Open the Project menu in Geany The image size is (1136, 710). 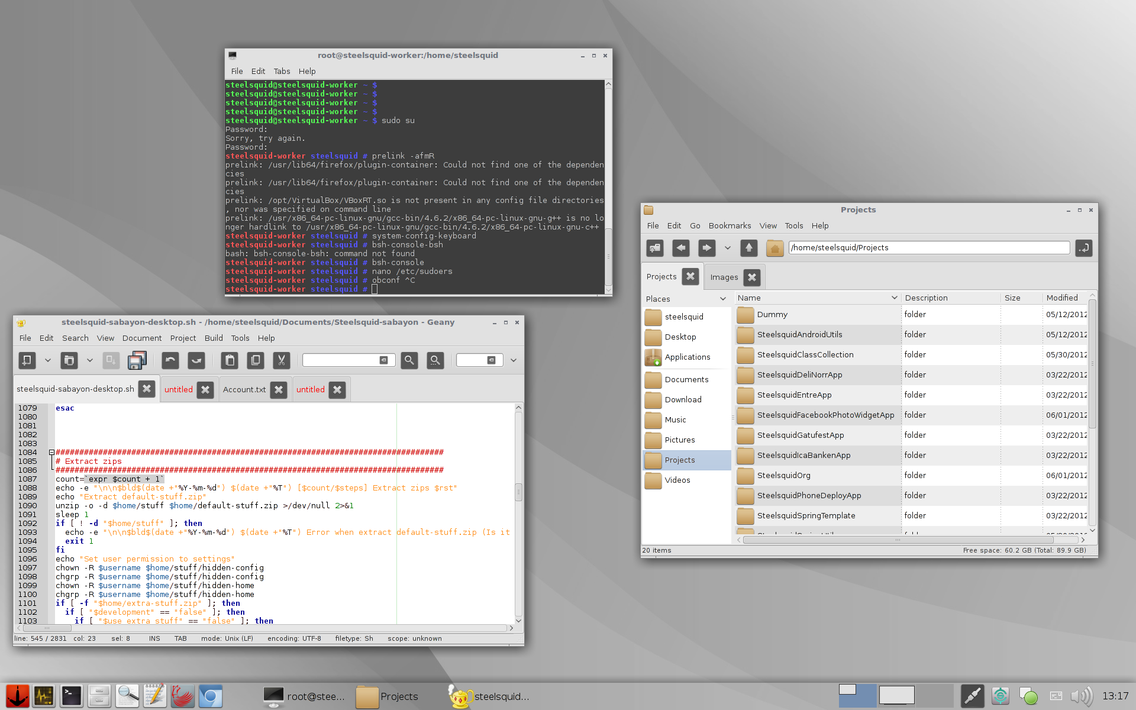pyautogui.click(x=183, y=338)
